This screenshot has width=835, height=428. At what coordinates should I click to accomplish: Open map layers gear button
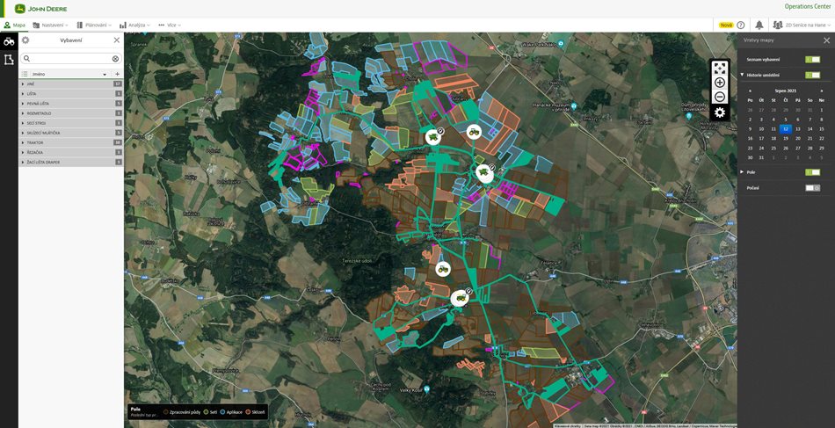(x=720, y=112)
